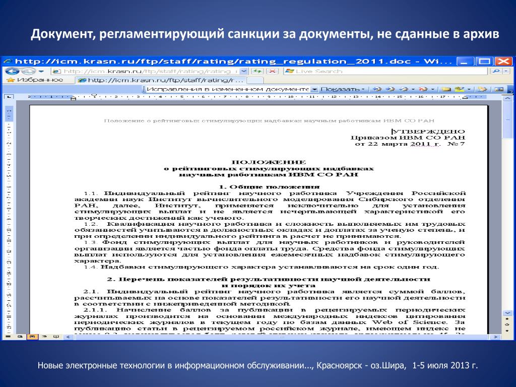This screenshot has height=387, width=516.
Task: Open toolbar options at toolbar end
Action: pyautogui.click(x=511, y=90)
